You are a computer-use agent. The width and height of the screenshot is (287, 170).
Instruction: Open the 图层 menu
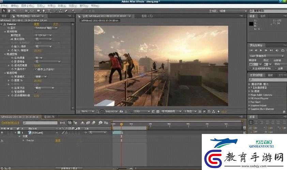pos(41,6)
